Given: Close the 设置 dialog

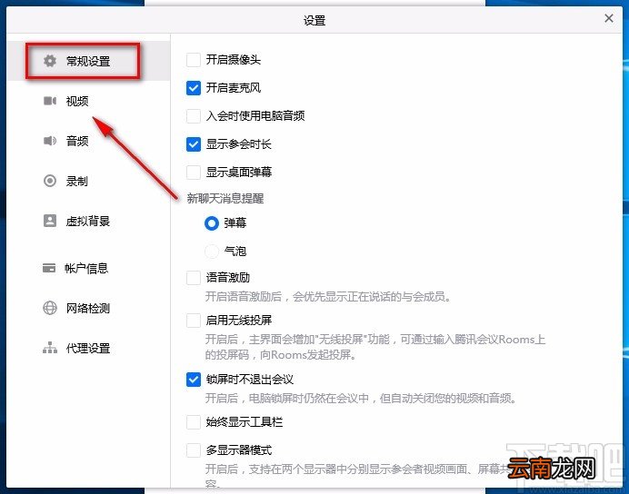Looking at the screenshot, I should click(608, 18).
